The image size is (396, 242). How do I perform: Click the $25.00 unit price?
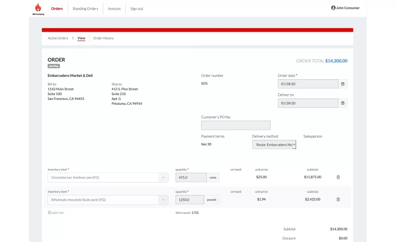[261, 177]
